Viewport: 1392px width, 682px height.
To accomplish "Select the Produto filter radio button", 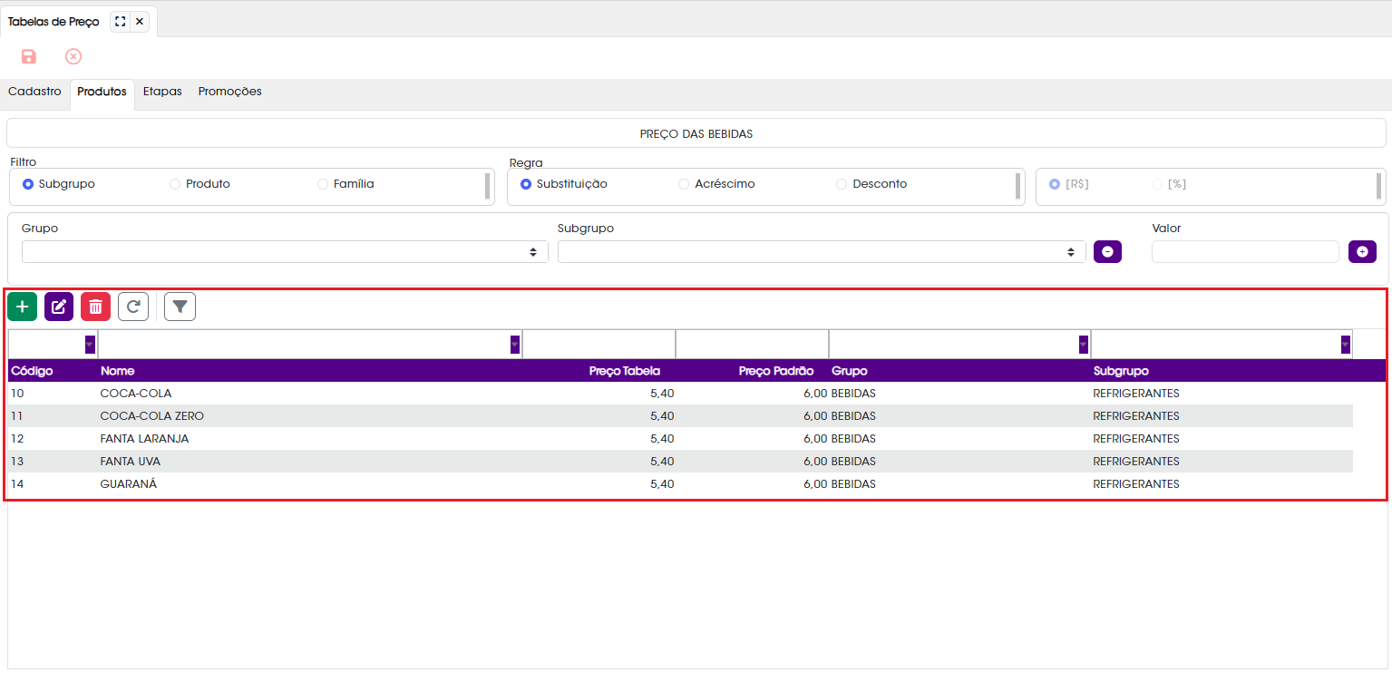I will [175, 184].
